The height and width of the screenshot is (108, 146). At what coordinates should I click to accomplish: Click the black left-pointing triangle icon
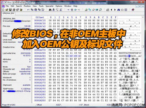112,10
